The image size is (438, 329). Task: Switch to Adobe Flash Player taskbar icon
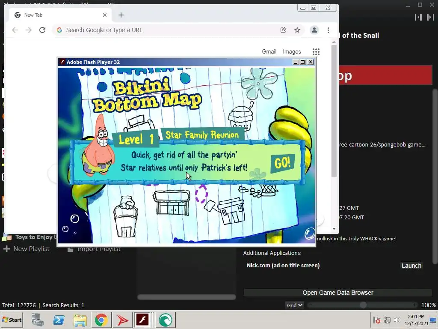click(143, 320)
